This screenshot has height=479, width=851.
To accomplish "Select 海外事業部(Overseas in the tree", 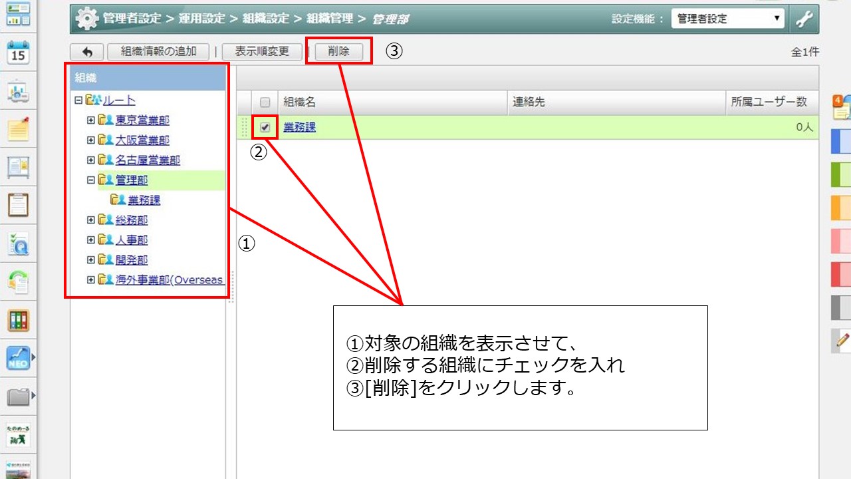I will (170, 279).
